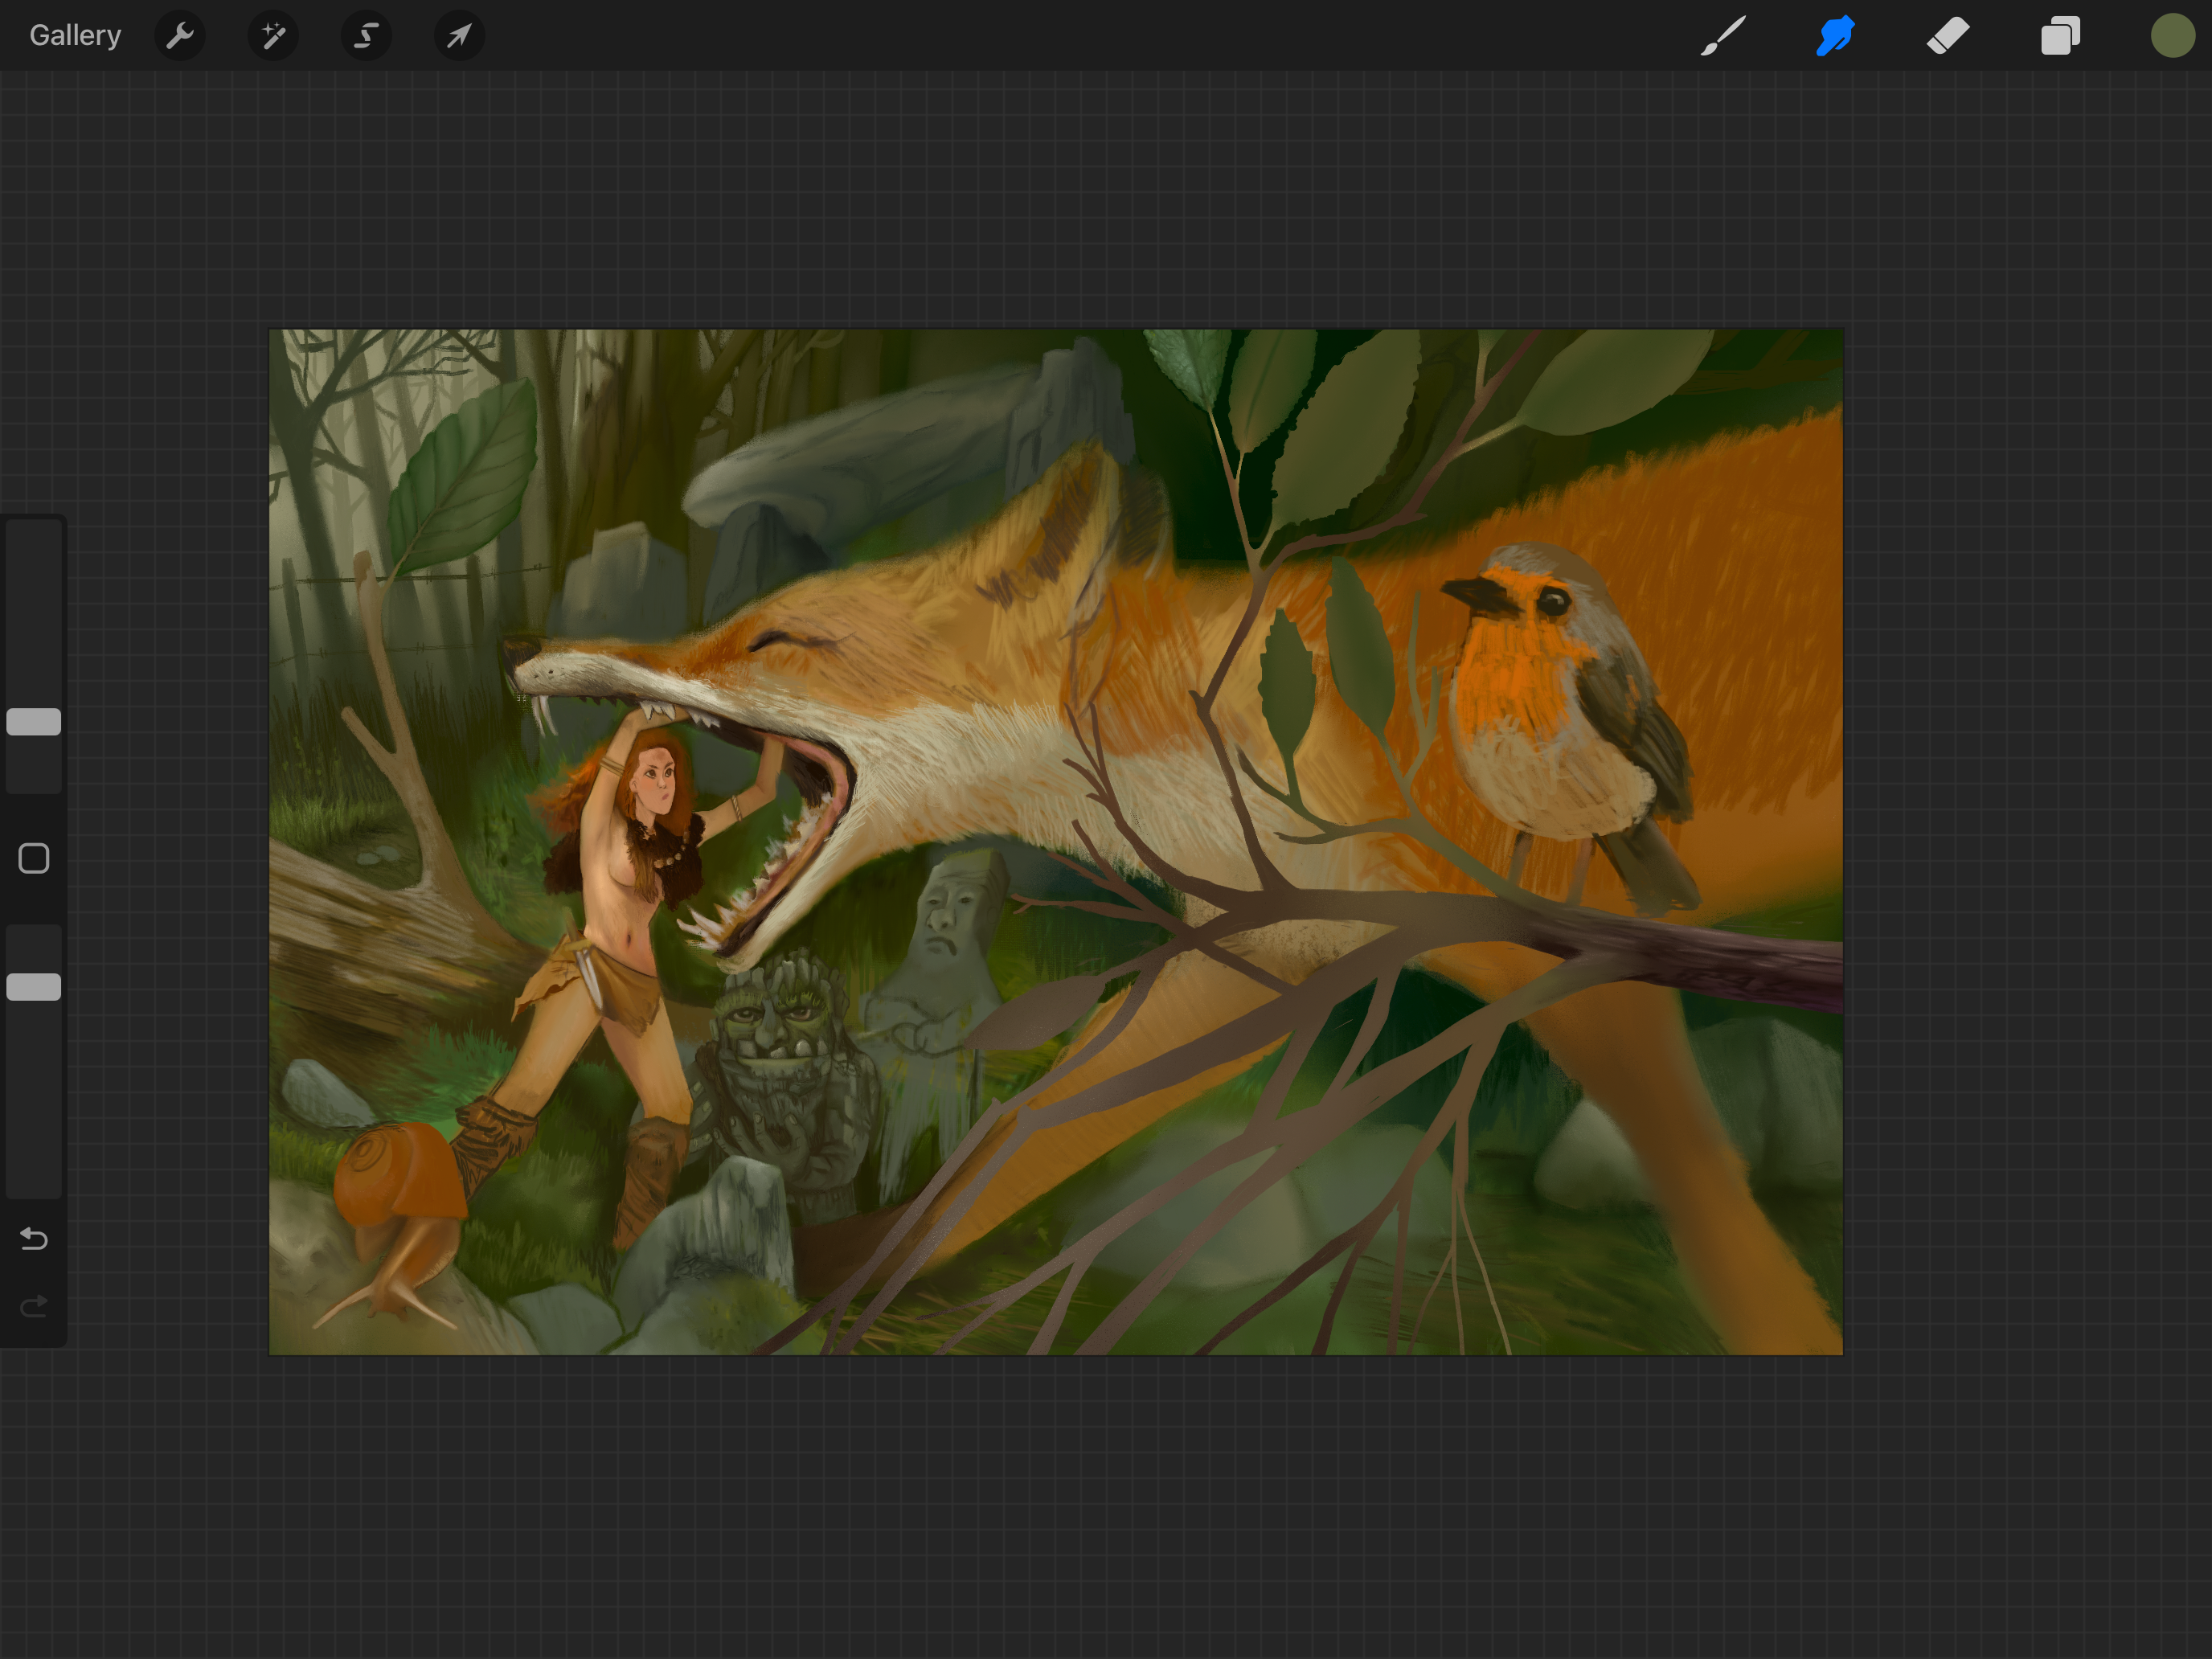Image resolution: width=2212 pixels, height=1659 pixels.
Task: Switch to the Smudge tool
Action: pyautogui.click(x=1835, y=36)
